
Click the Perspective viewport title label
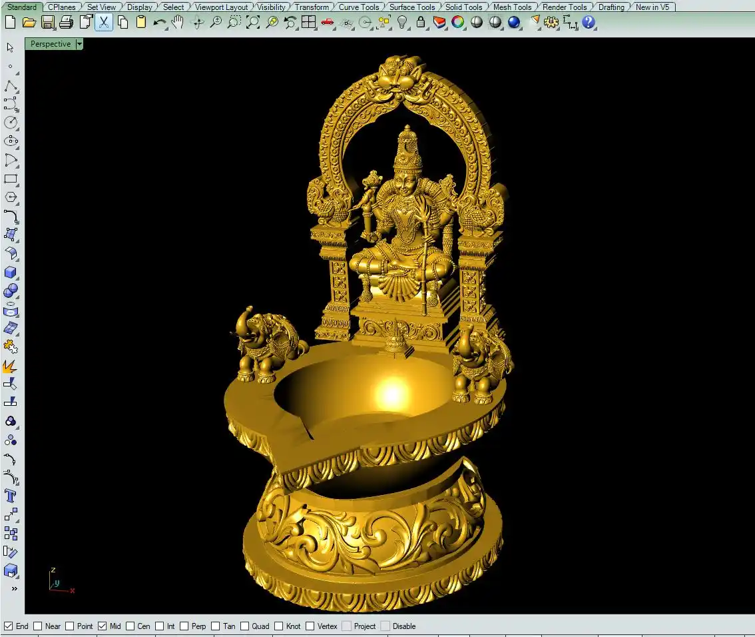coord(51,44)
